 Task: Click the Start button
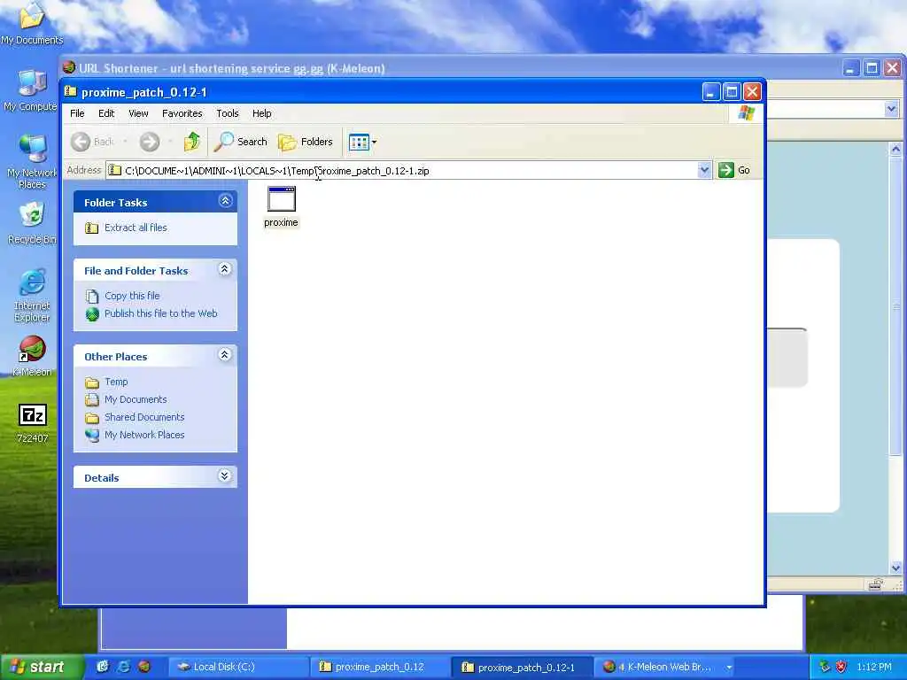click(43, 667)
